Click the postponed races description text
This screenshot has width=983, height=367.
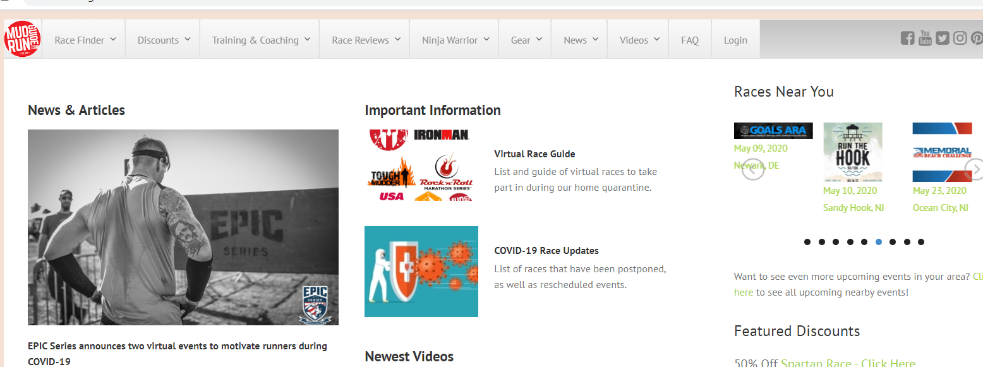pyautogui.click(x=580, y=277)
